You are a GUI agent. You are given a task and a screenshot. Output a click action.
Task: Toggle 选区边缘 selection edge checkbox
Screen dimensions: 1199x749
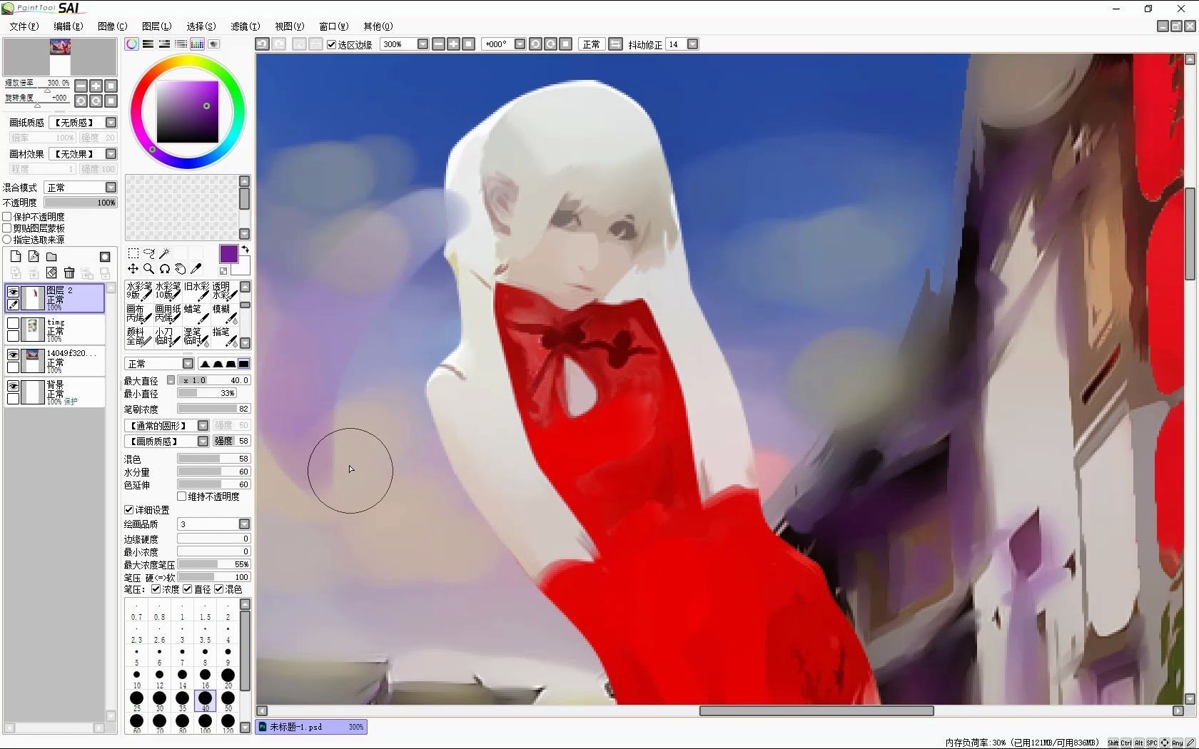click(x=332, y=44)
